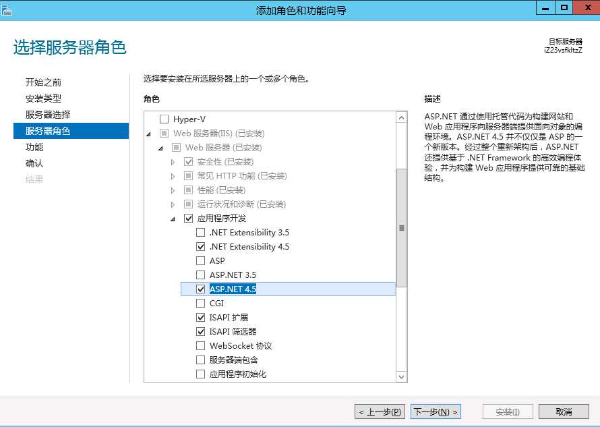Go to 安装类型 step
The width and height of the screenshot is (600, 427).
(43, 98)
